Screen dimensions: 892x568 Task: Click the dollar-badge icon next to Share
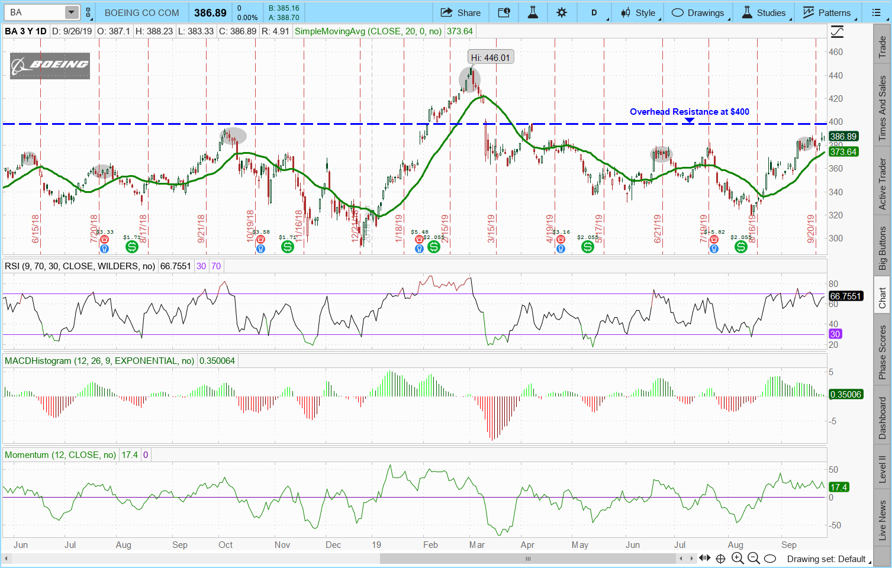coord(504,12)
